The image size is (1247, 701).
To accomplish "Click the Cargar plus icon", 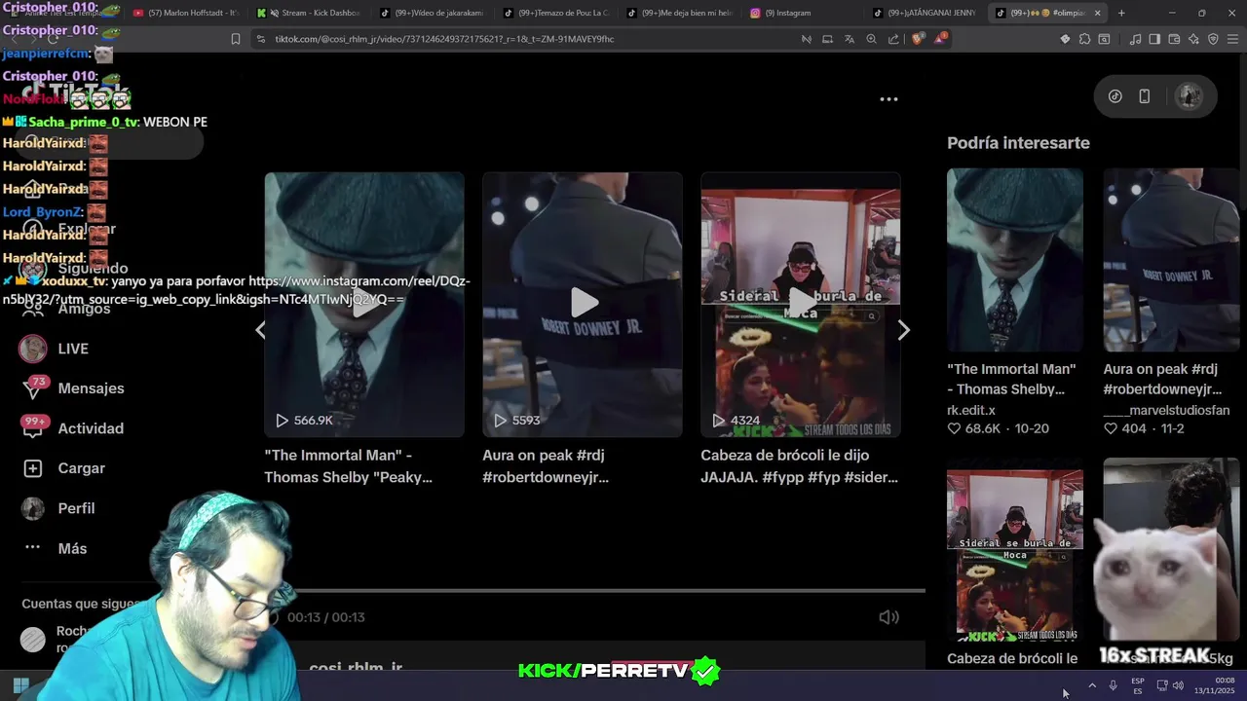I will point(33,468).
